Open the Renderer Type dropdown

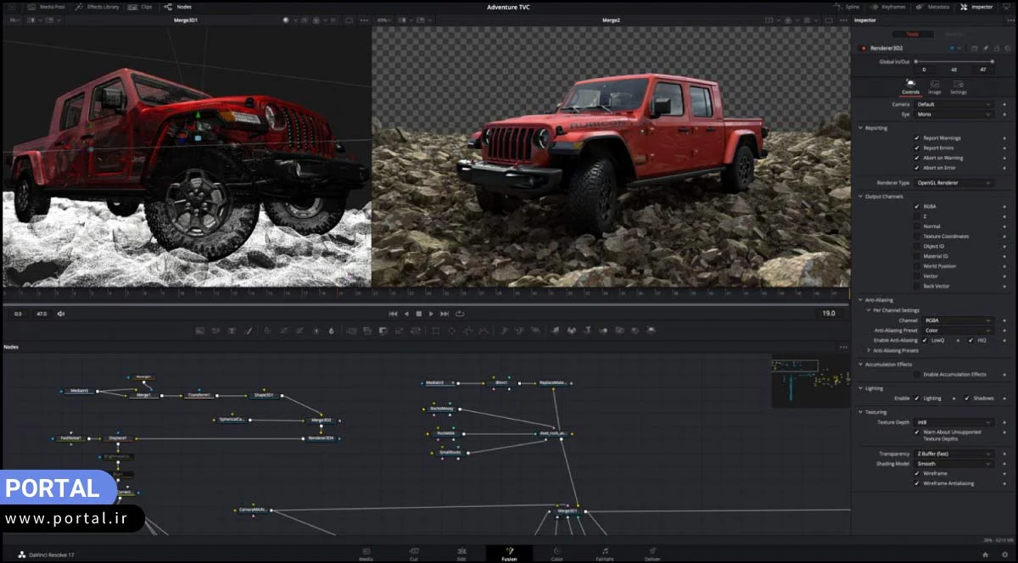click(x=954, y=183)
